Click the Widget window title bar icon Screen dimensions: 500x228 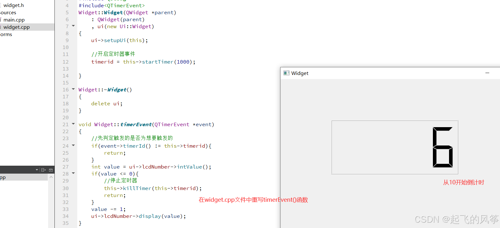pyautogui.click(x=286, y=73)
